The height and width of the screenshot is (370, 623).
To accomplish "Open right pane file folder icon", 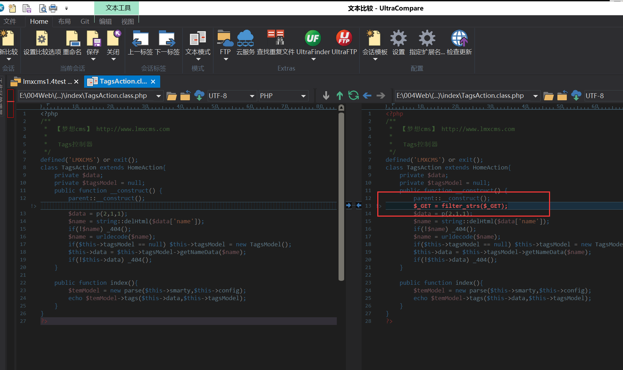I will 548,96.
